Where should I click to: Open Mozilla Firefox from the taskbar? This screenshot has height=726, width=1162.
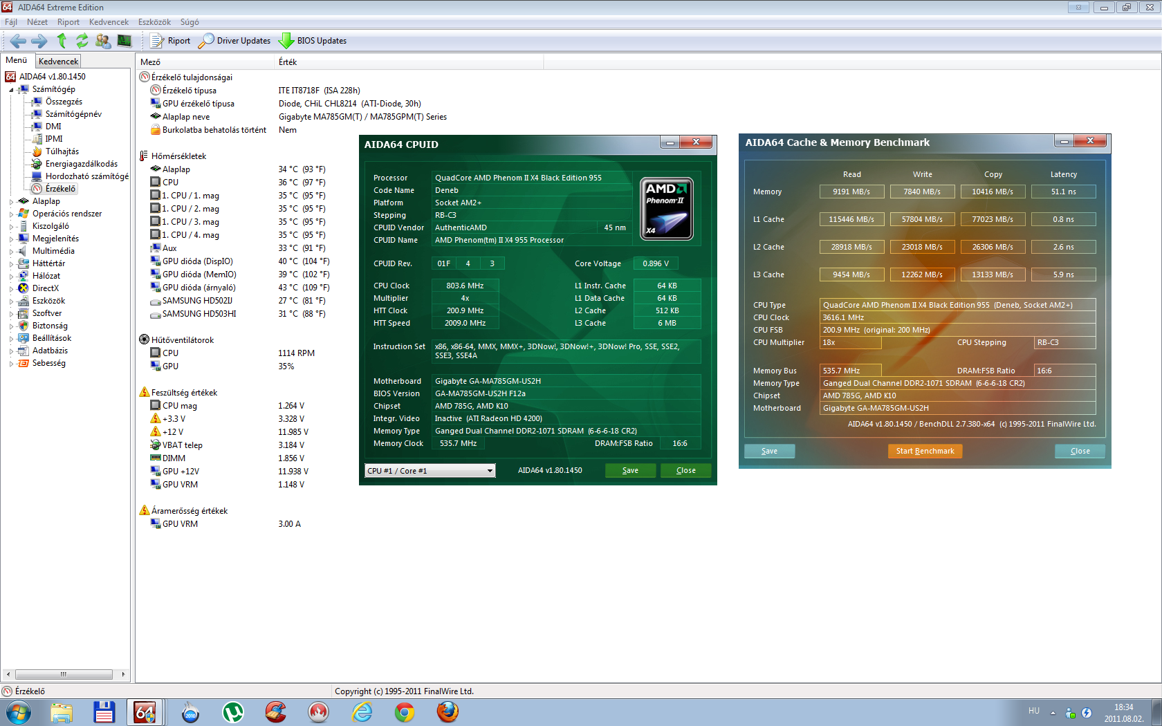pos(448,712)
